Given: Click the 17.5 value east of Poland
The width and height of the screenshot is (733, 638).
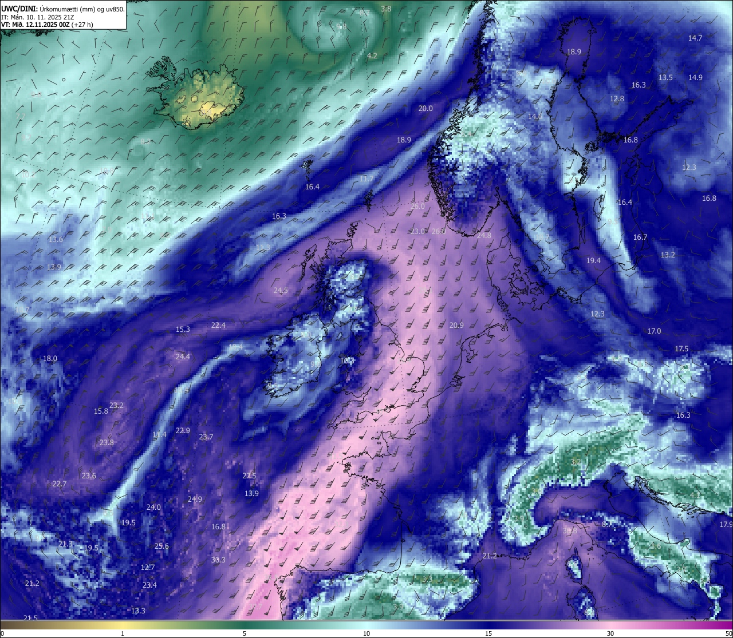Looking at the screenshot, I should 681,348.
